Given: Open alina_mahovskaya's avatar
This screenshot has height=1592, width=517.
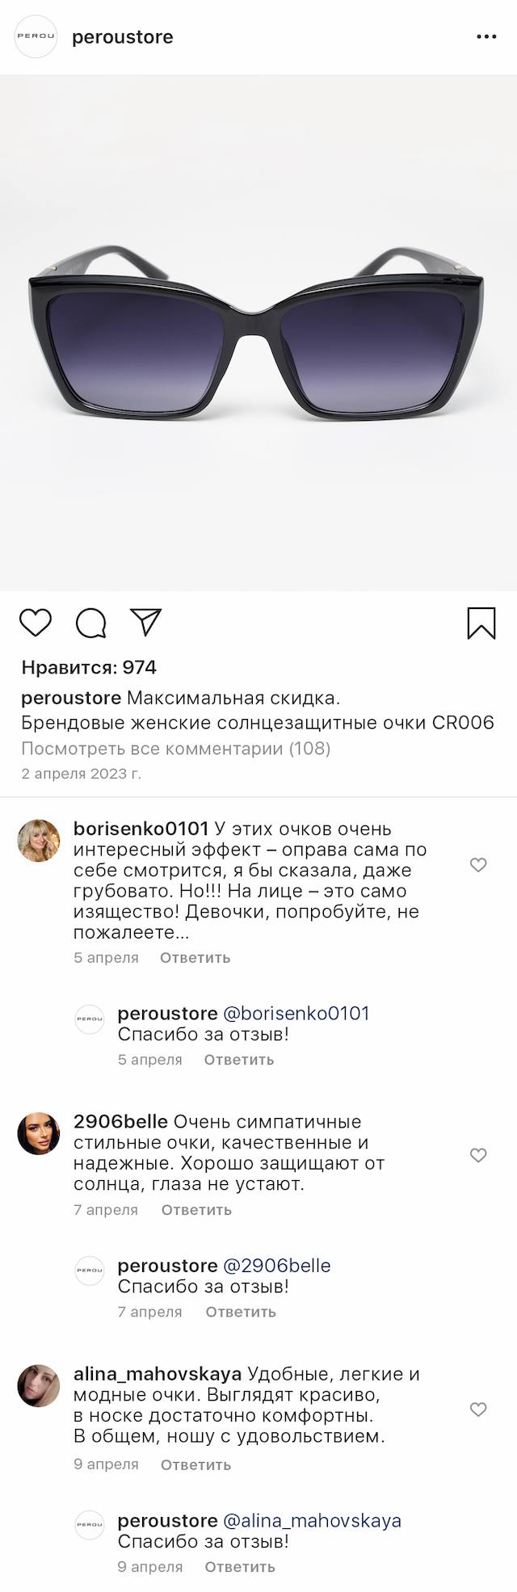Looking at the screenshot, I should 39,1386.
